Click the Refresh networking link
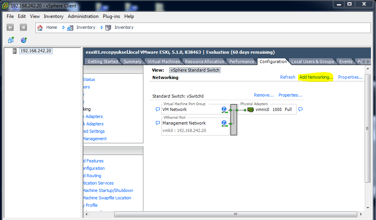 tap(288, 77)
